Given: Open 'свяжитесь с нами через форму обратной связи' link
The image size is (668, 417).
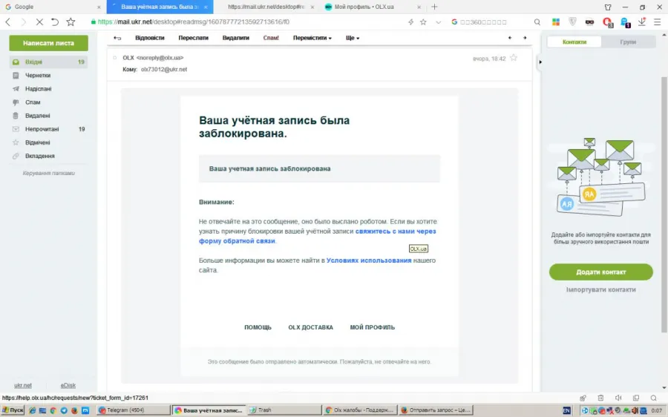Looking at the screenshot, I should click(x=318, y=236).
